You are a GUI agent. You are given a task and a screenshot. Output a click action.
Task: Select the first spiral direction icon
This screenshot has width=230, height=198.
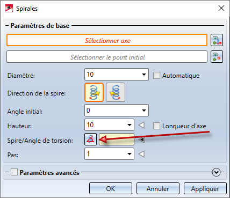pos(94,92)
